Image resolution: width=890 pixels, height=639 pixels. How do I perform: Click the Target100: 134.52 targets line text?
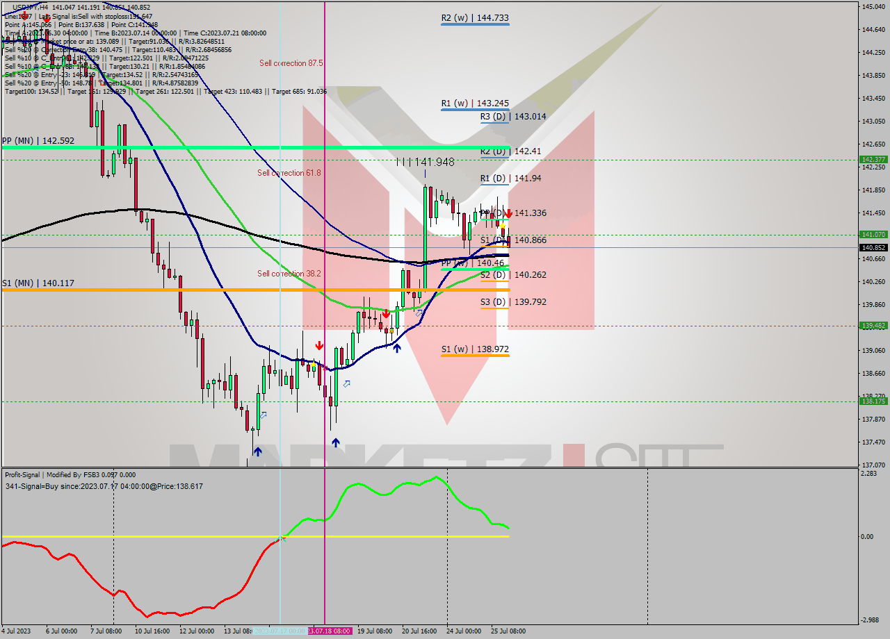point(165,92)
